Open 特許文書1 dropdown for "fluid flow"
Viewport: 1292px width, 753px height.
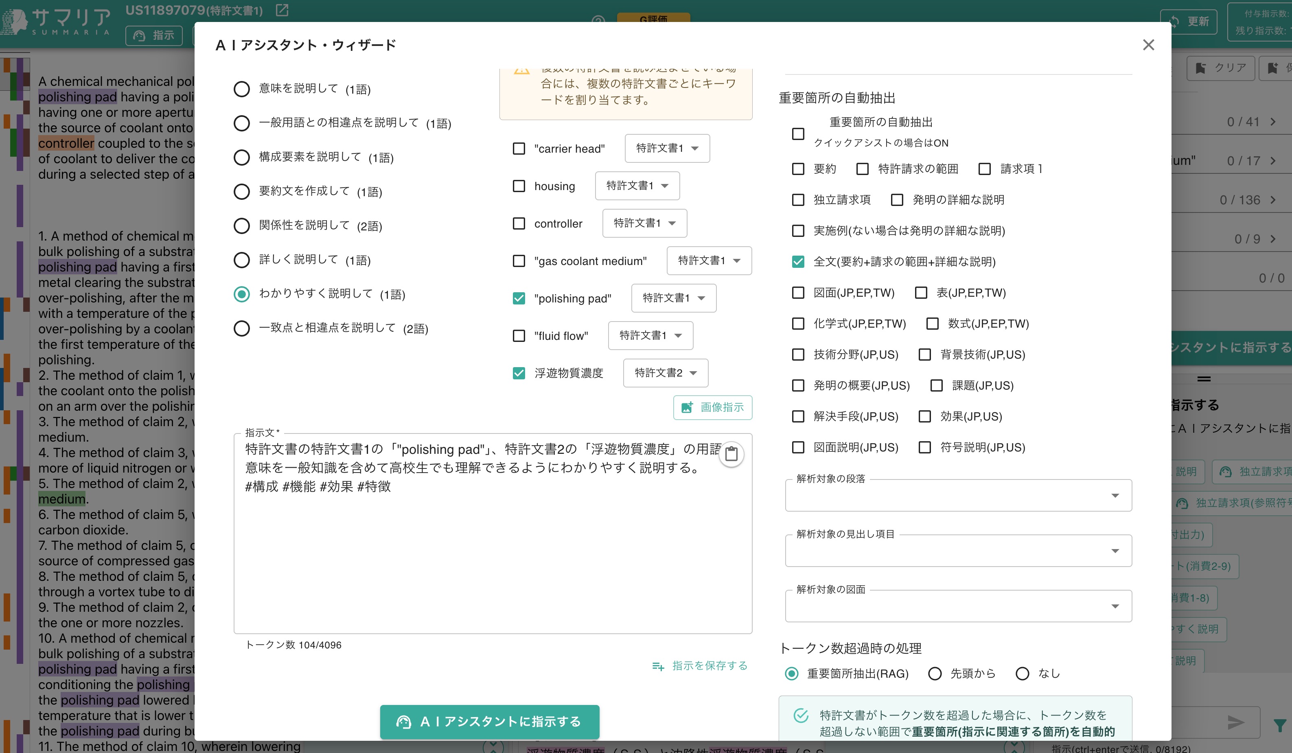pyautogui.click(x=650, y=336)
